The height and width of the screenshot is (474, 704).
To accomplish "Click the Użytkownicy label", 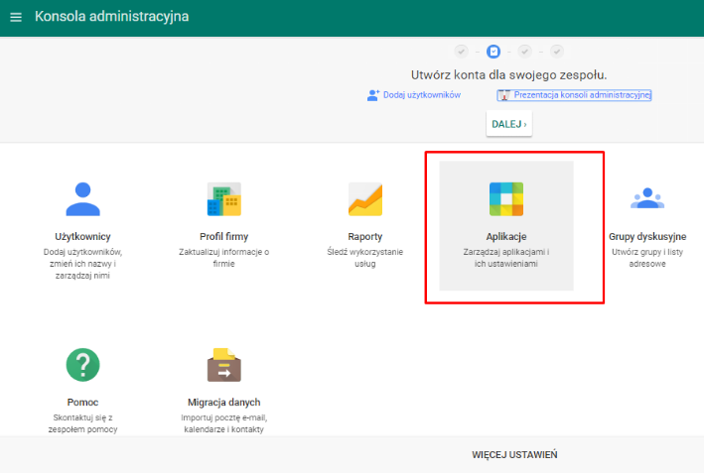I will click(82, 236).
